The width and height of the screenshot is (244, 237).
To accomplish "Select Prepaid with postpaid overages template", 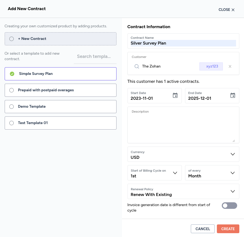I will (x=12, y=90).
